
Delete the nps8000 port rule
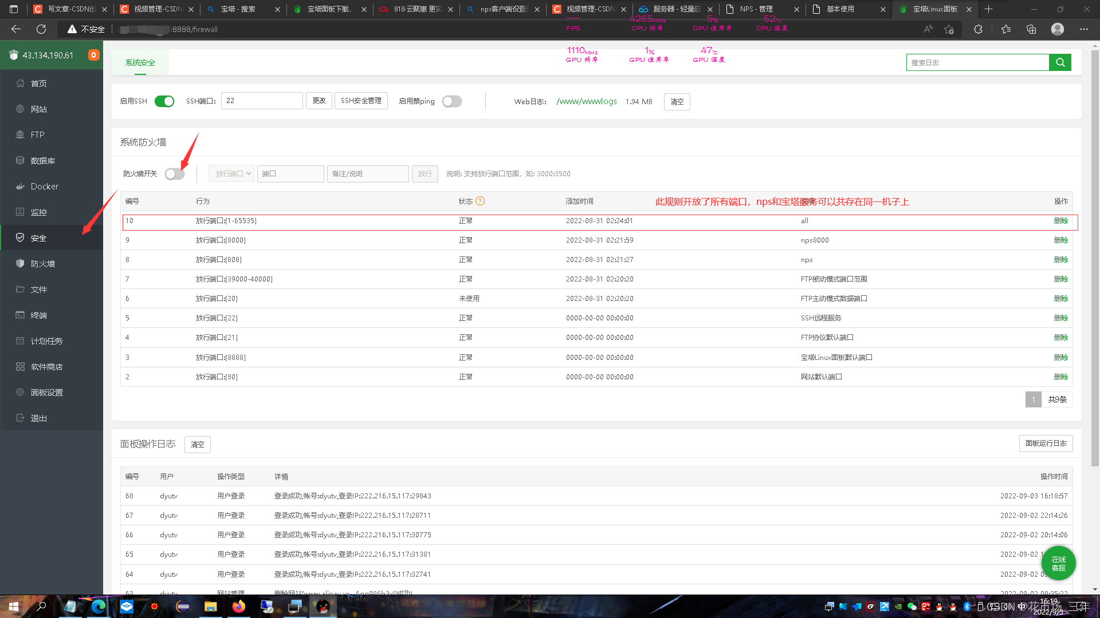[1060, 240]
